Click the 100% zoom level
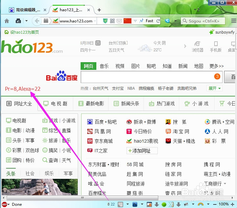The image size is (237, 208). [224, 204]
